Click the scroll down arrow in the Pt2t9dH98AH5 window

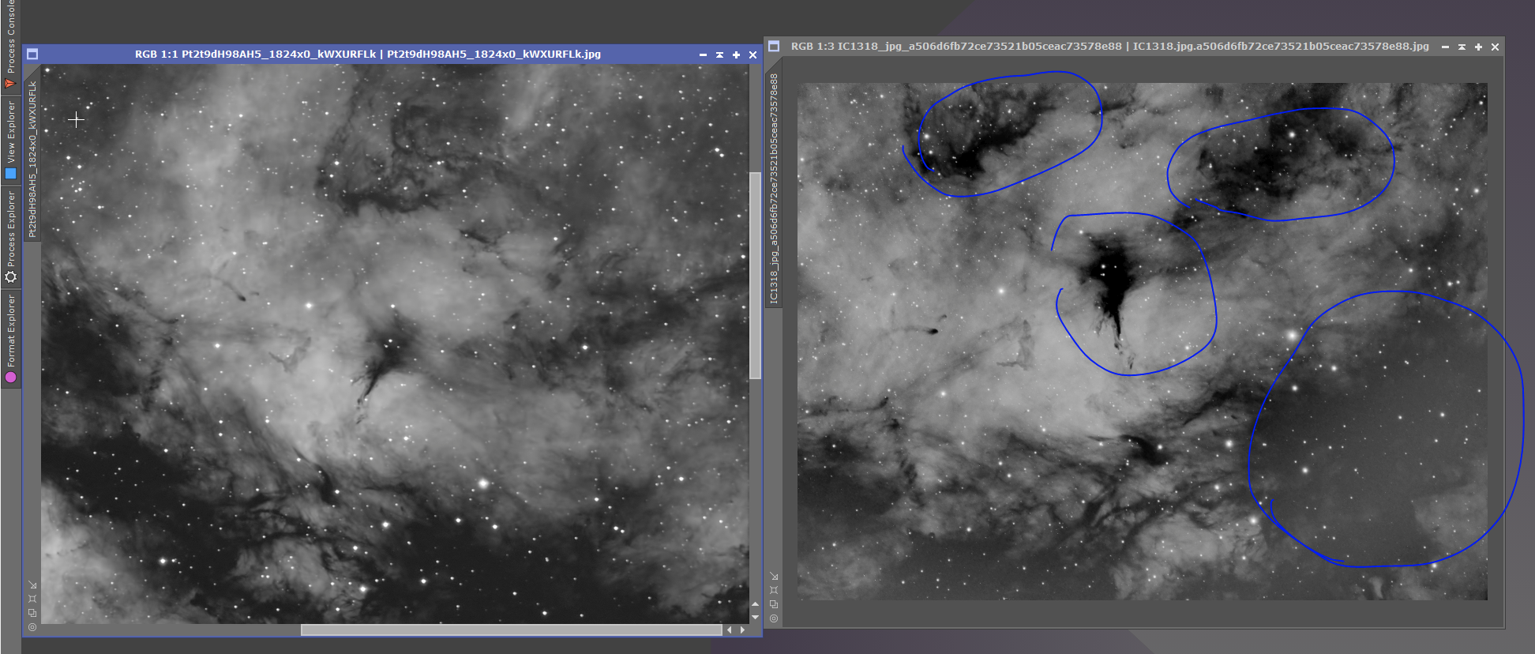[x=756, y=617]
